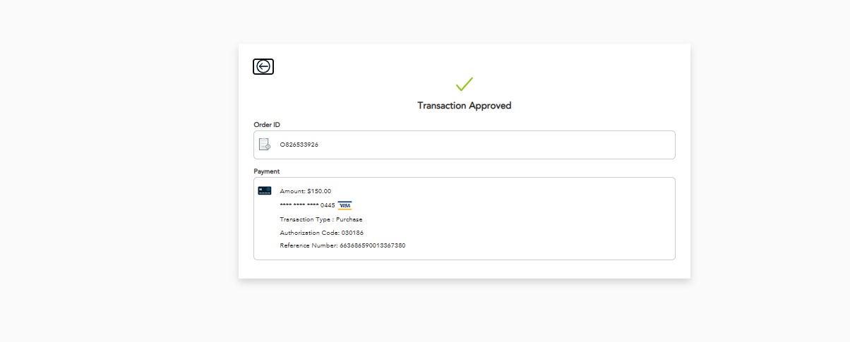Click the masked card number ending 0445
Image resolution: width=850 pixels, height=342 pixels.
coord(307,205)
